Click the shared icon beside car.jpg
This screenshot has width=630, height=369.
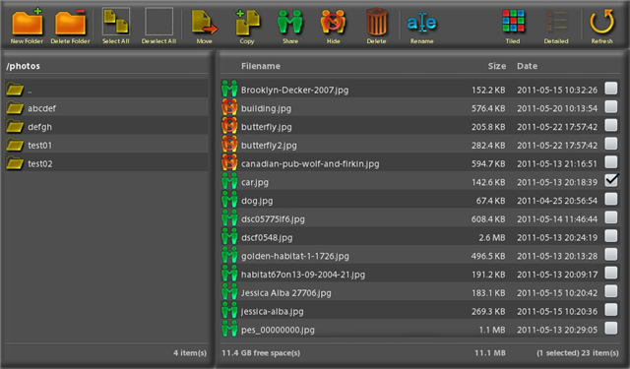coord(229,181)
